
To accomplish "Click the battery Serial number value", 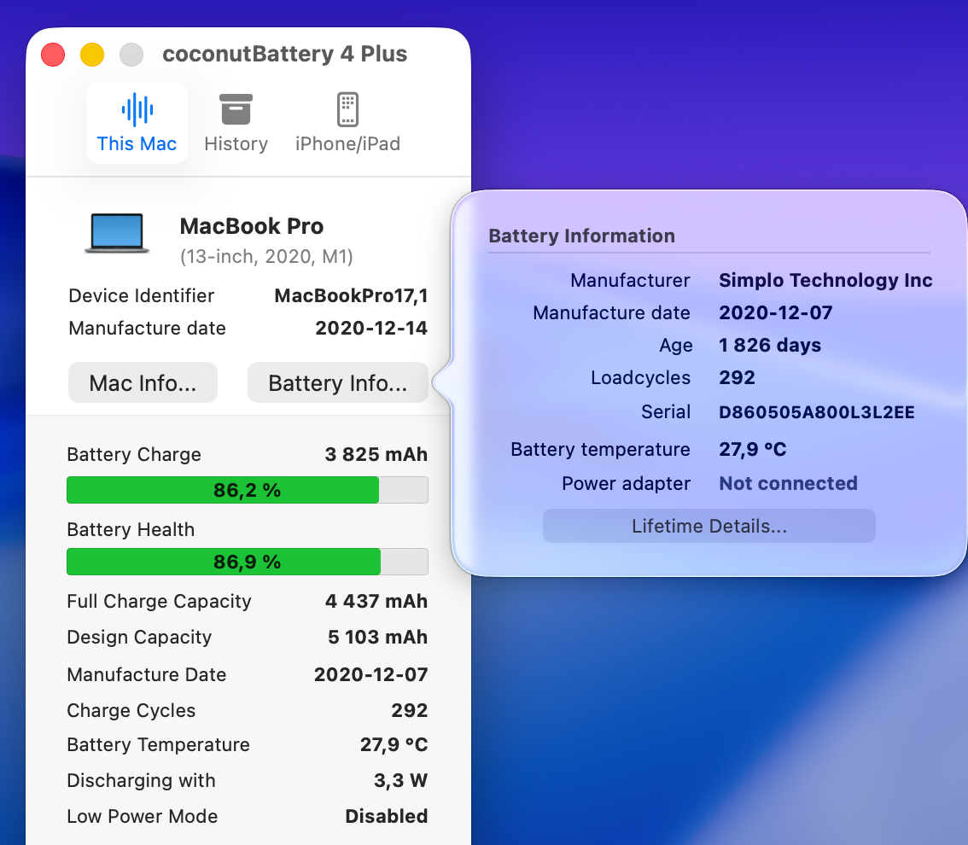I will [816, 411].
